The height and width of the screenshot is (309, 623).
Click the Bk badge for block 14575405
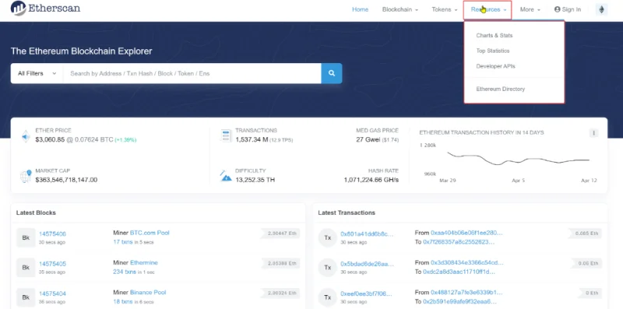coord(26,267)
